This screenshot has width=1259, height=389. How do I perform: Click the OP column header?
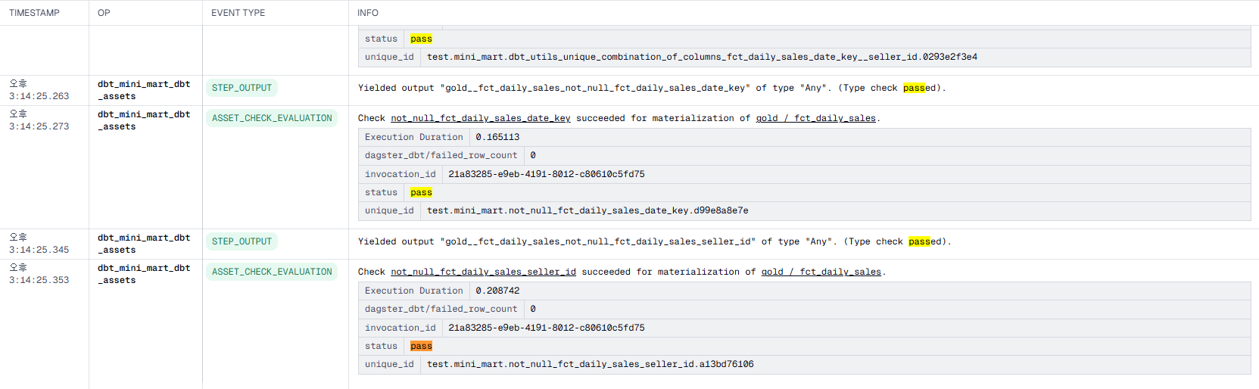point(104,13)
